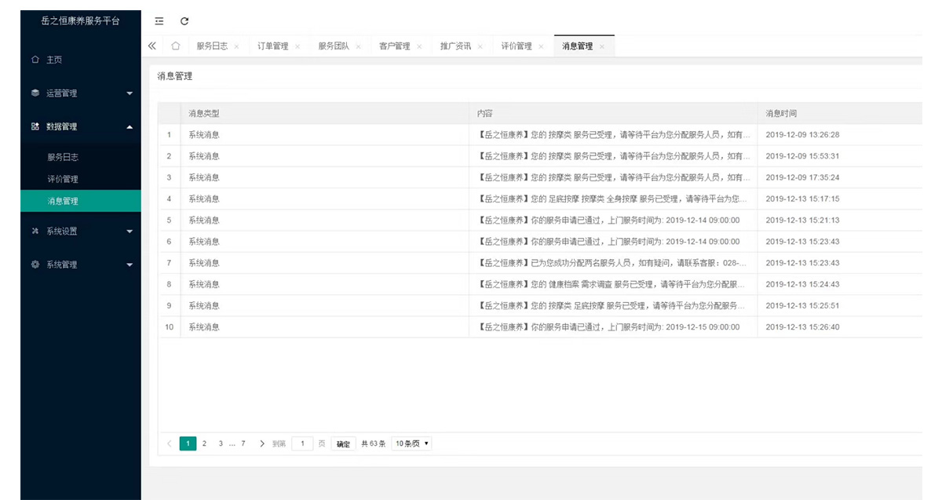Collapse the sidebar with the menu-fold icon
The image size is (942, 500).
159,21
